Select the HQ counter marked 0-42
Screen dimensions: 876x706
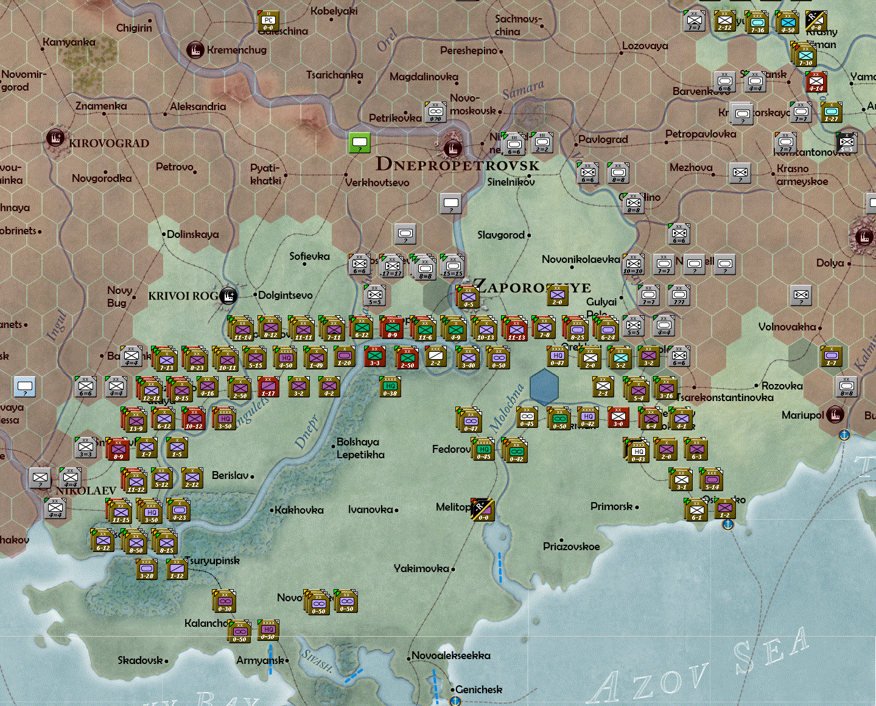588,418
